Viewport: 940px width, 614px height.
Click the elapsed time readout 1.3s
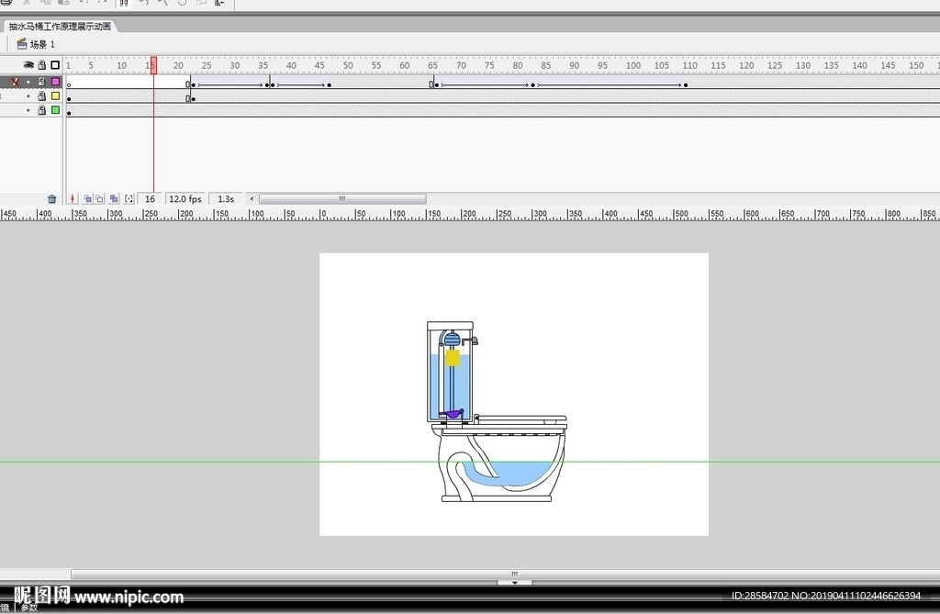(x=226, y=199)
